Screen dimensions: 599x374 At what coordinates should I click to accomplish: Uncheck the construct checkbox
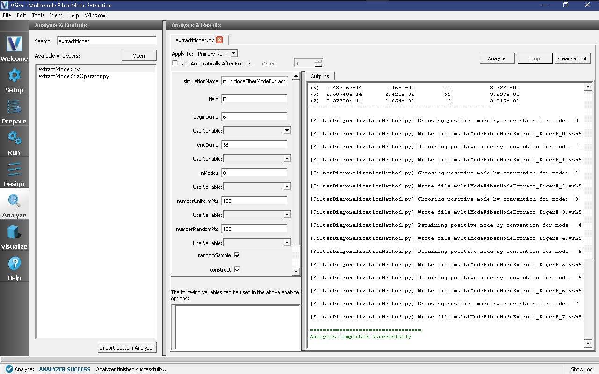click(x=237, y=269)
